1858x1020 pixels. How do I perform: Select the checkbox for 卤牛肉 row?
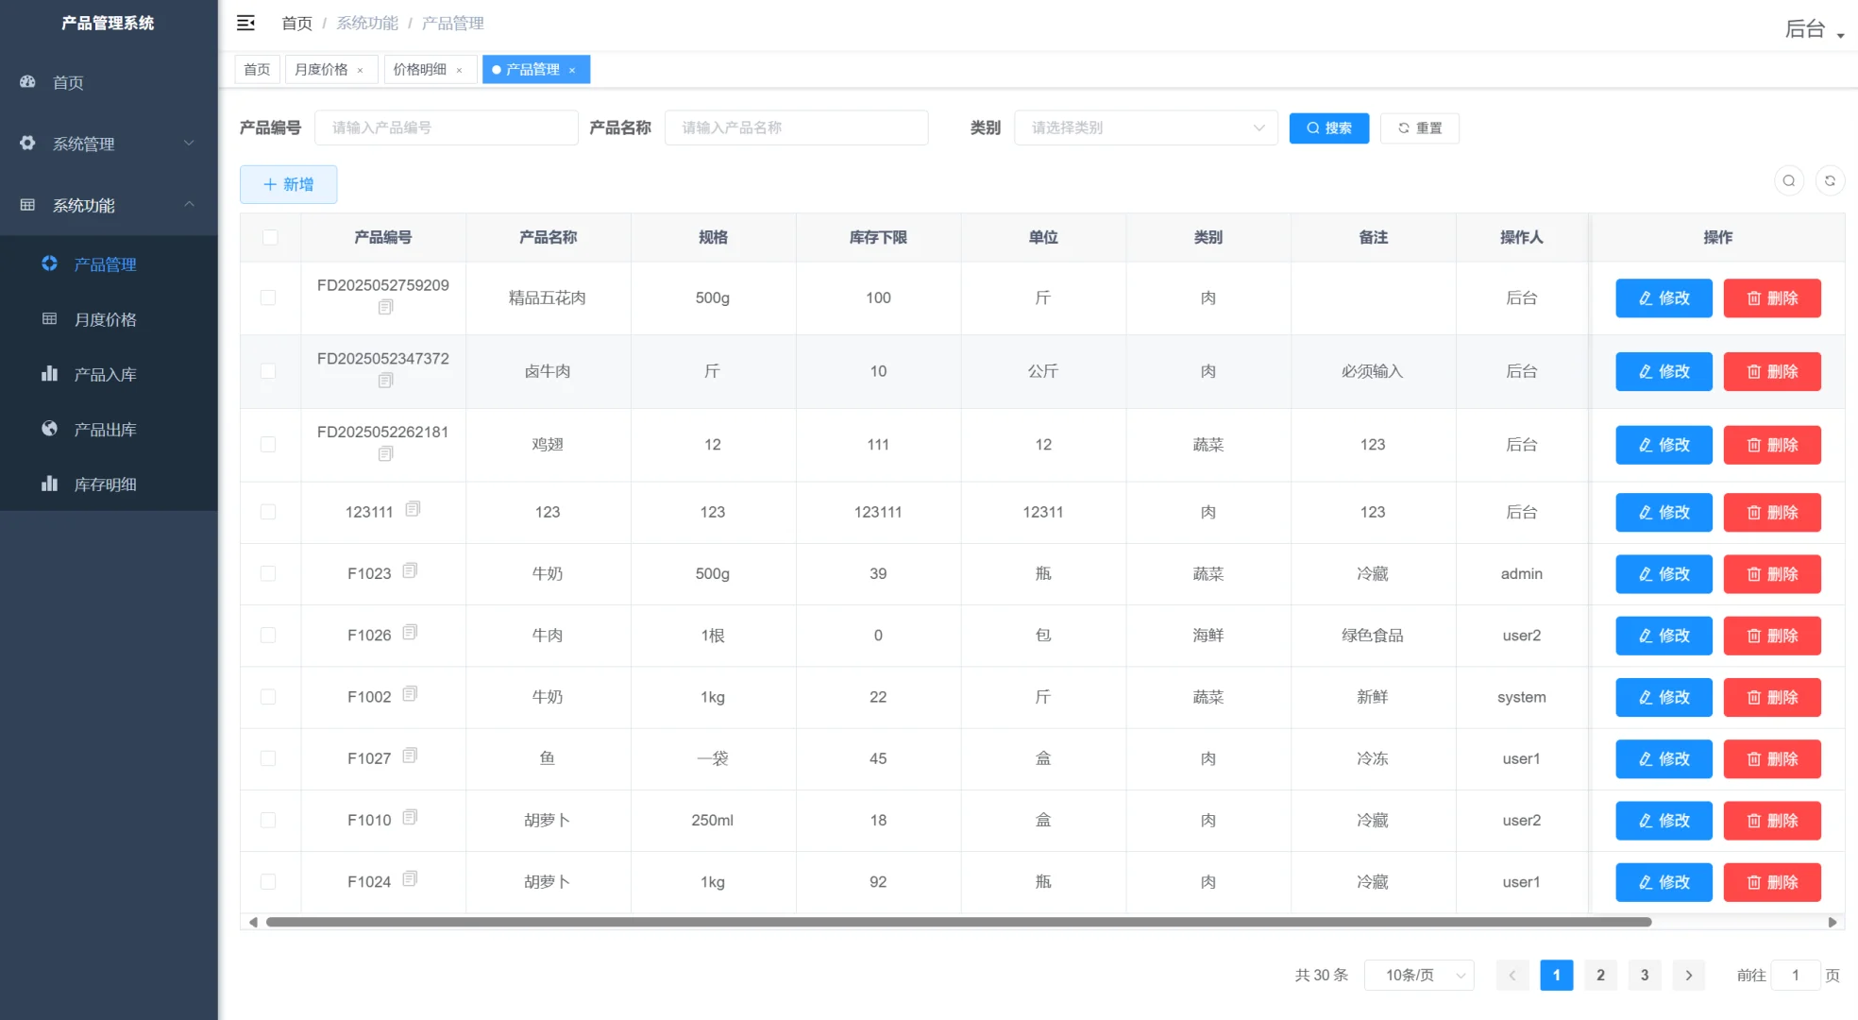[268, 371]
